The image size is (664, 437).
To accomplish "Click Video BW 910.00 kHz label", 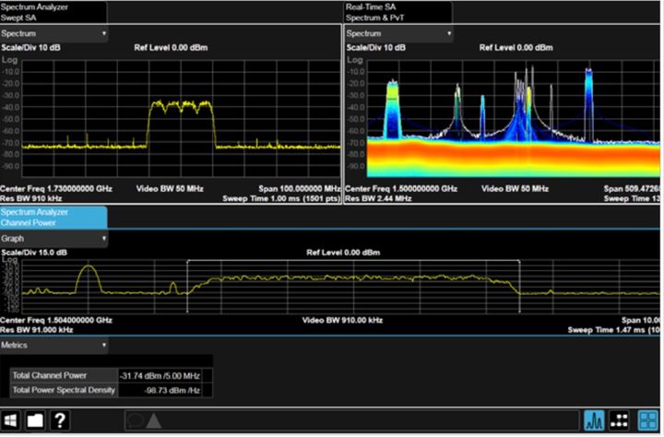I will (x=342, y=321).
